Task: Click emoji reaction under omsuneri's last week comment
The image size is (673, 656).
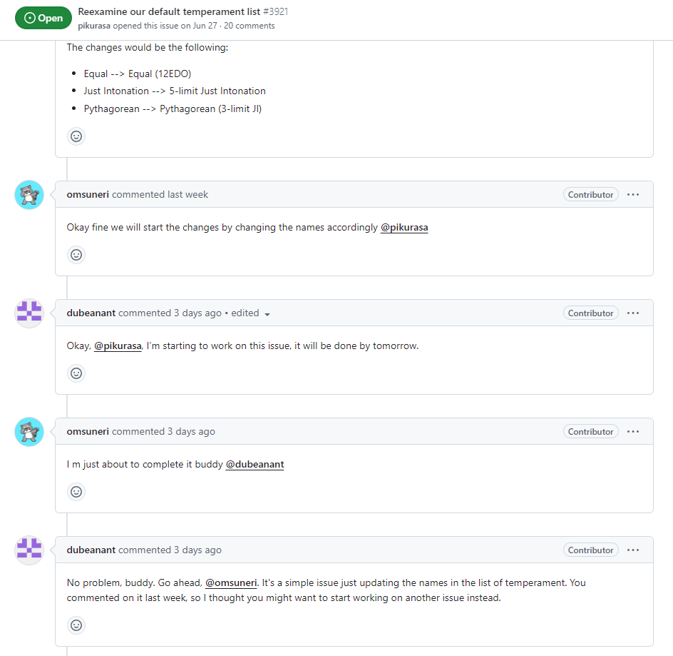Action: click(76, 255)
